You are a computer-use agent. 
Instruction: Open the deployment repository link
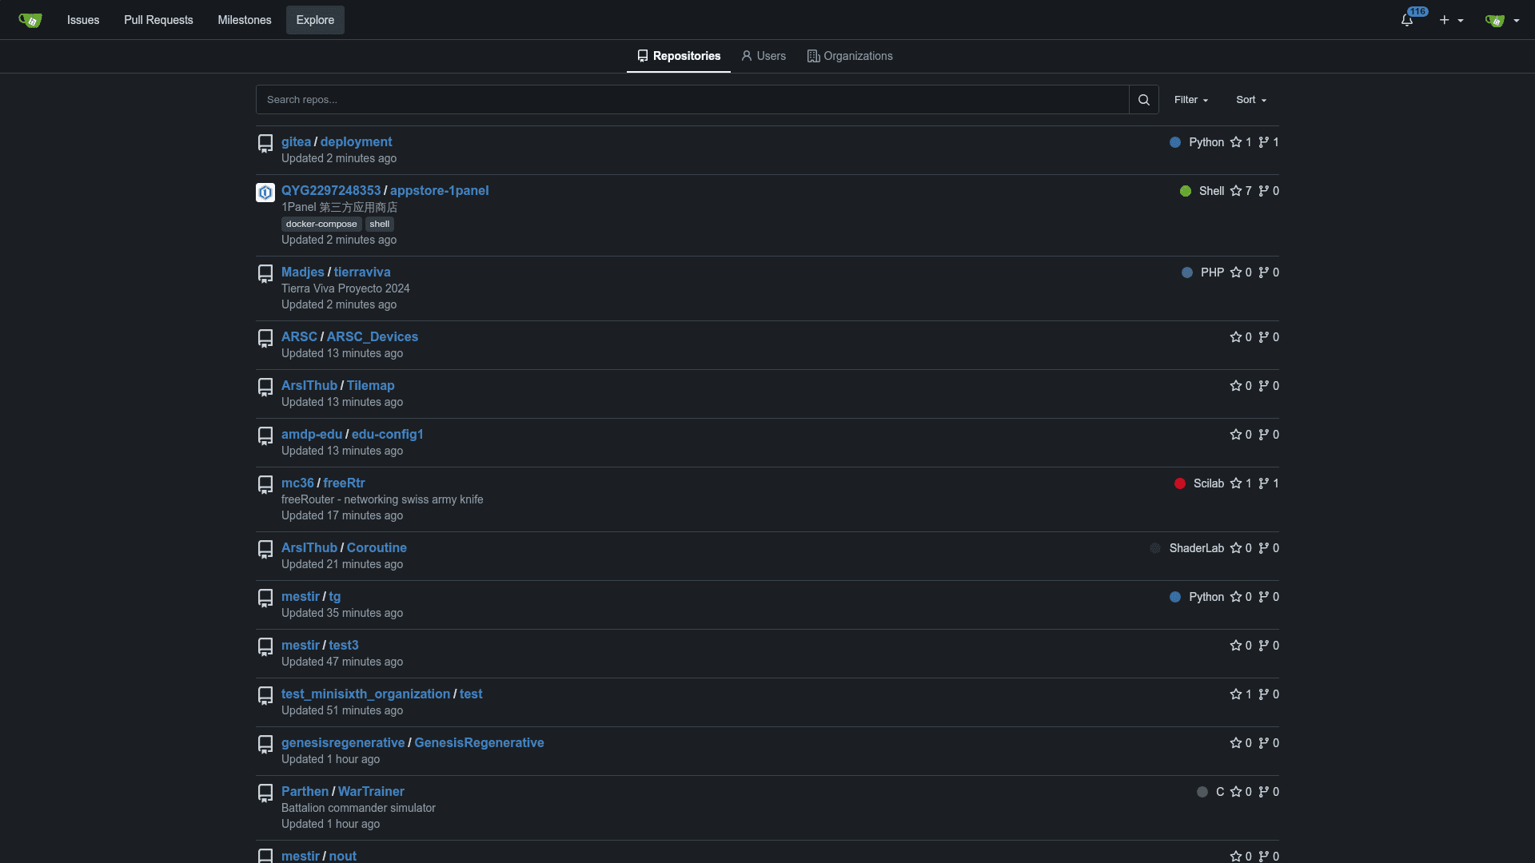(357, 142)
